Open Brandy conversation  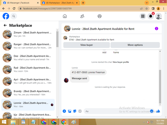pyautogui.click(x=28, y=93)
